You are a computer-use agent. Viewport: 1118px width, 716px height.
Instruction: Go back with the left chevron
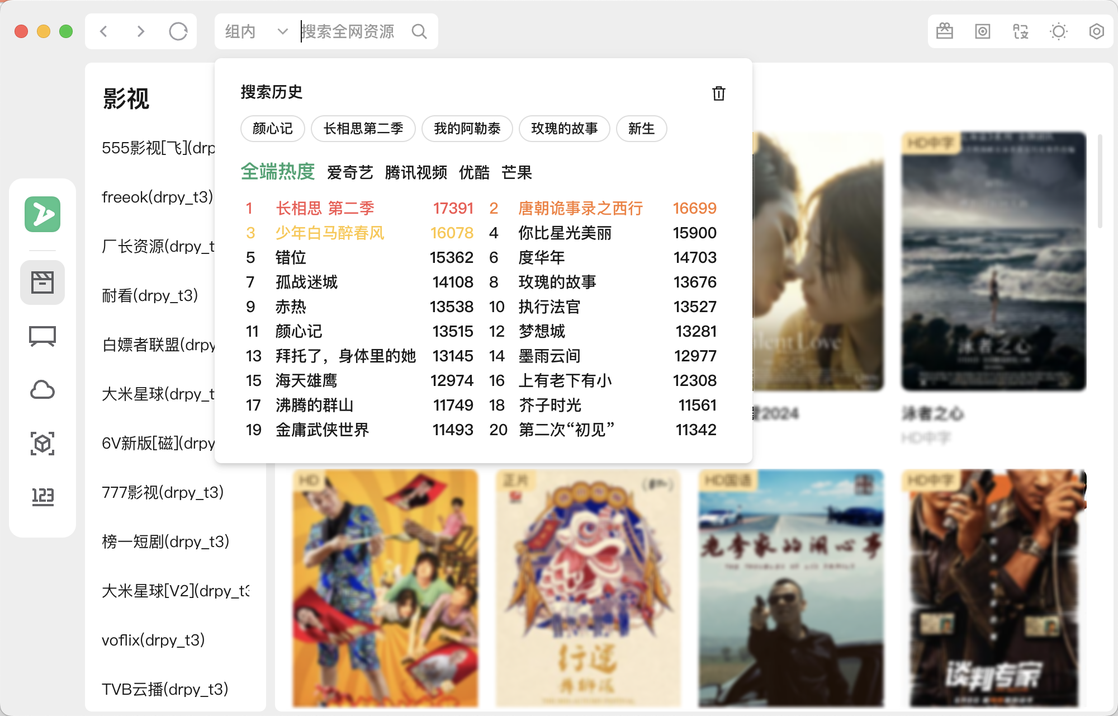[x=104, y=31]
